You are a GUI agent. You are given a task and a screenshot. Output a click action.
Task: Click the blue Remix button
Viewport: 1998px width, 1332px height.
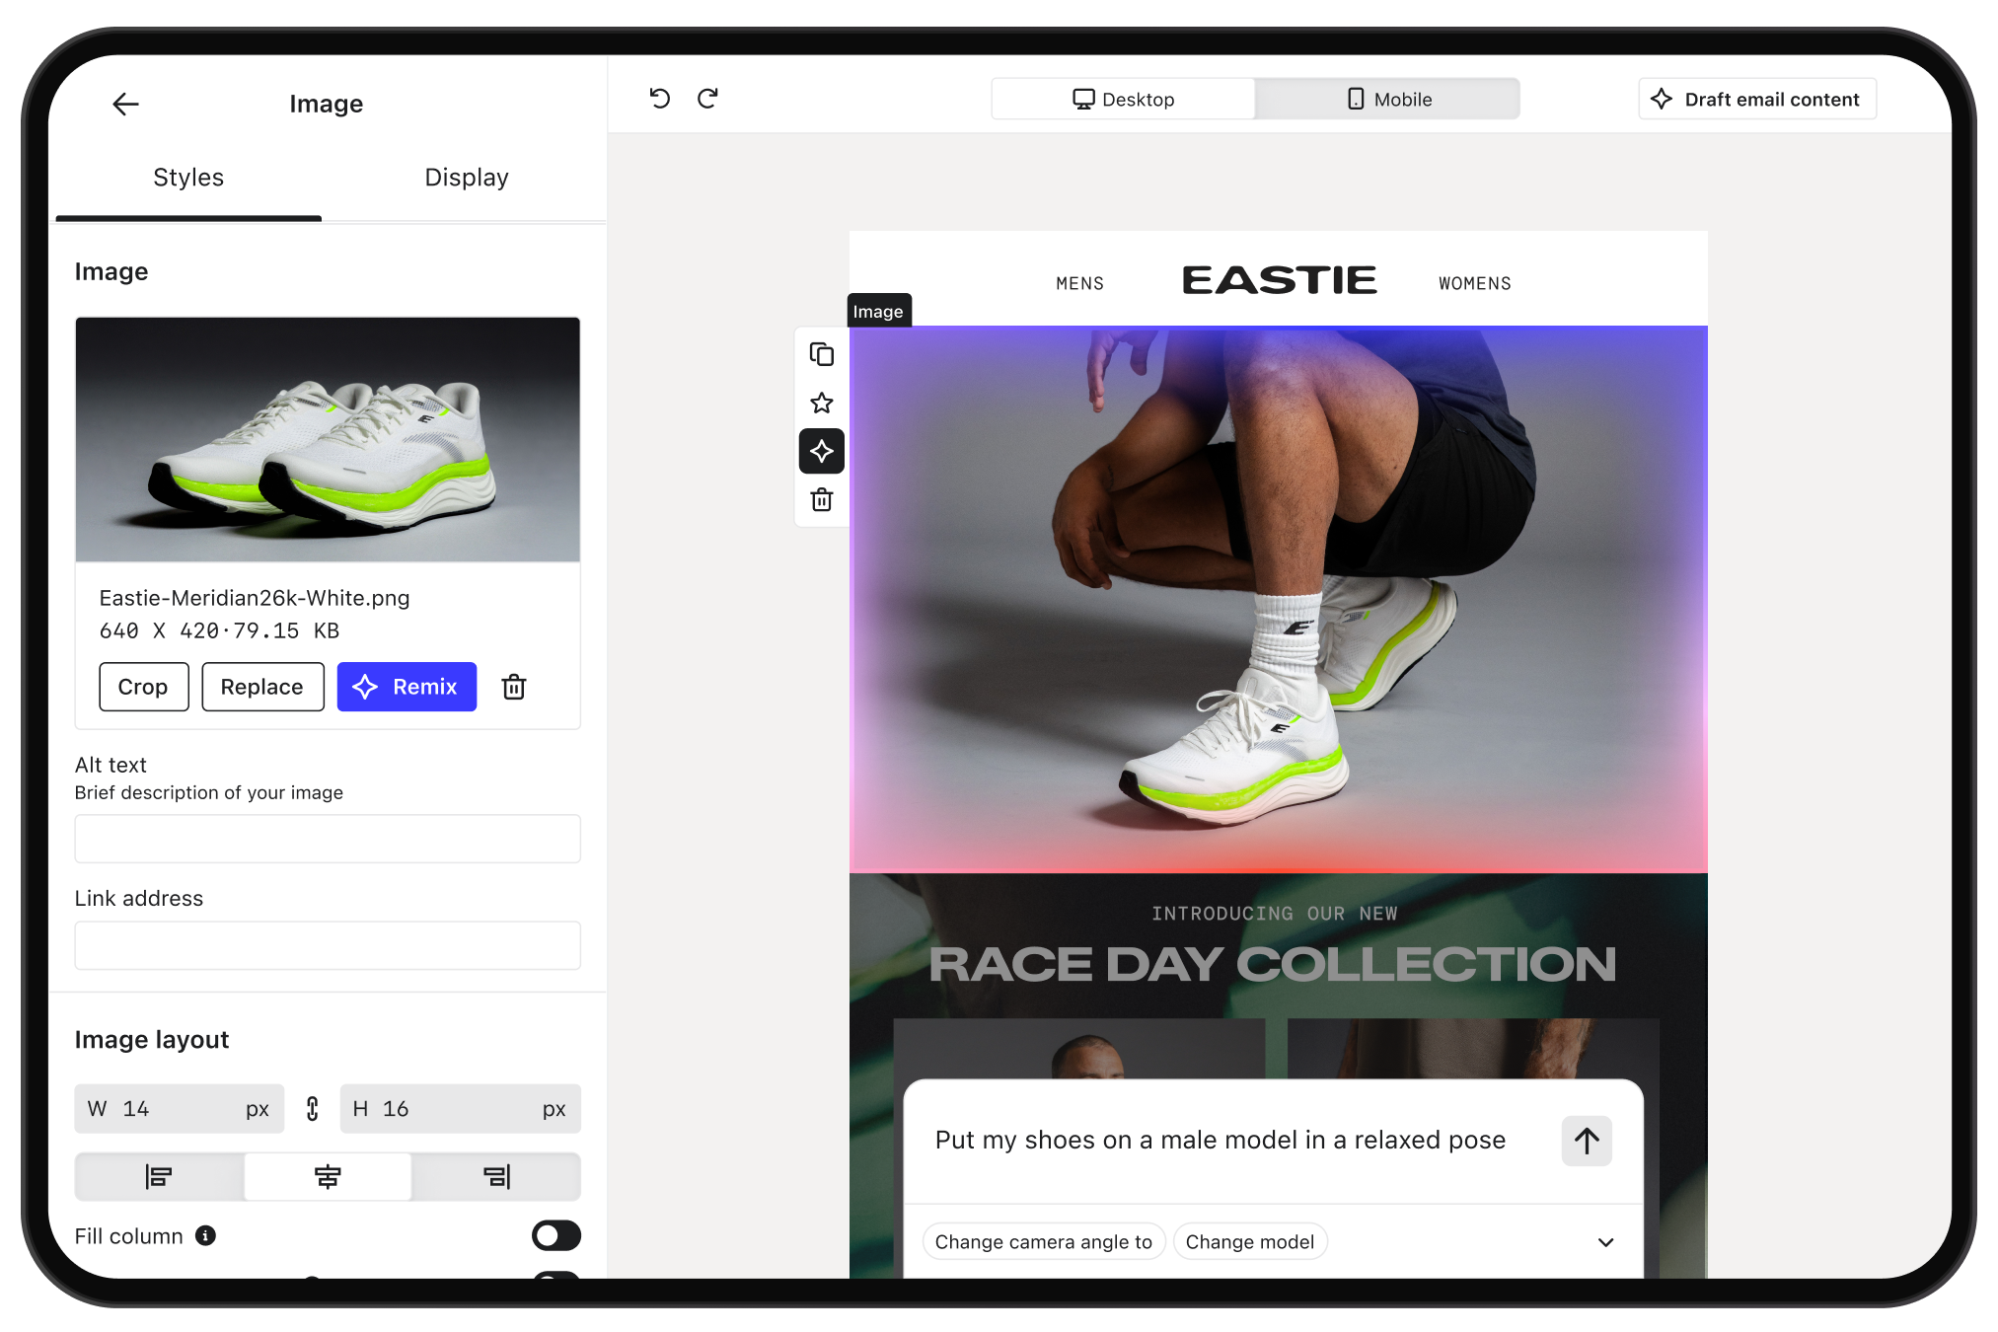[407, 687]
